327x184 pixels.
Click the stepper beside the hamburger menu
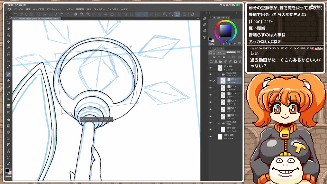pyautogui.click(x=26, y=14)
